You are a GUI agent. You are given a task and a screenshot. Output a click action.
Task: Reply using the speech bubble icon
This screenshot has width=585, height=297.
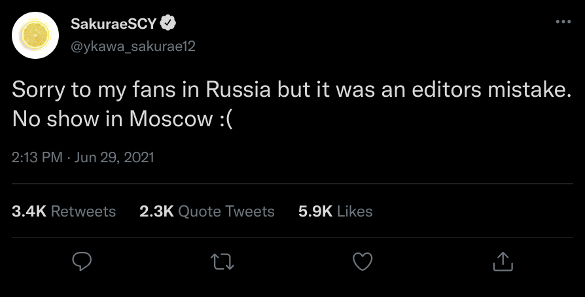click(80, 262)
